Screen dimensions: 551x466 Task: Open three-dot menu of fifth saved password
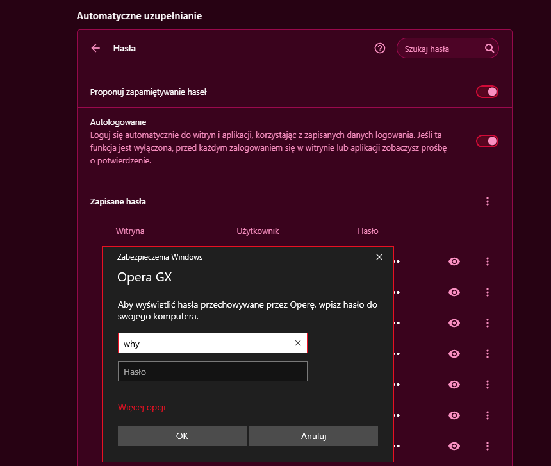coord(488,385)
